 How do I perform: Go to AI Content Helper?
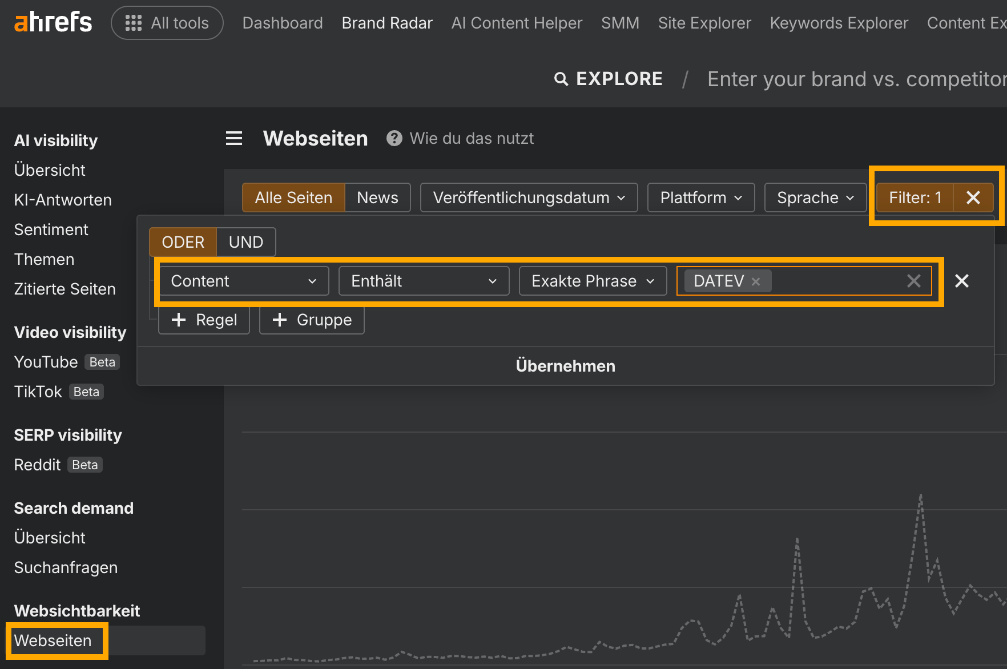pyautogui.click(x=517, y=23)
